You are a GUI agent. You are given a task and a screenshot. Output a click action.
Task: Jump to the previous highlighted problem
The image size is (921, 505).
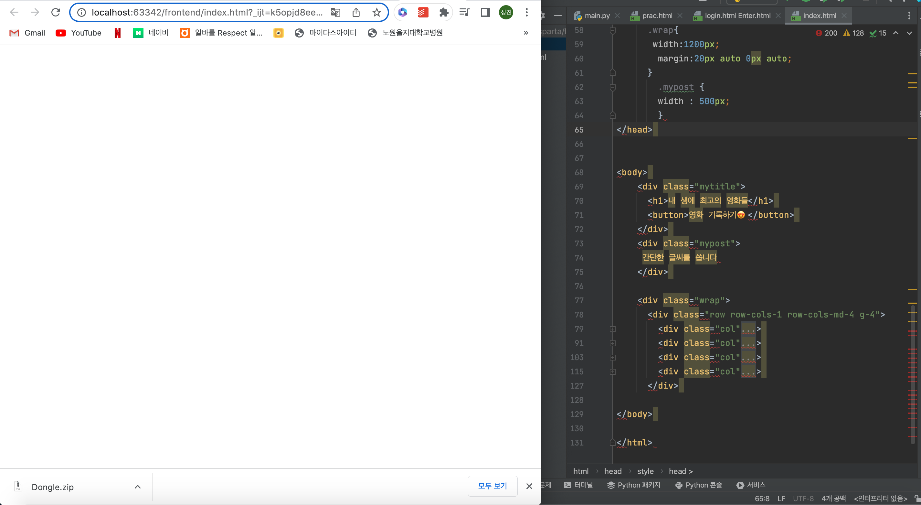tap(895, 33)
